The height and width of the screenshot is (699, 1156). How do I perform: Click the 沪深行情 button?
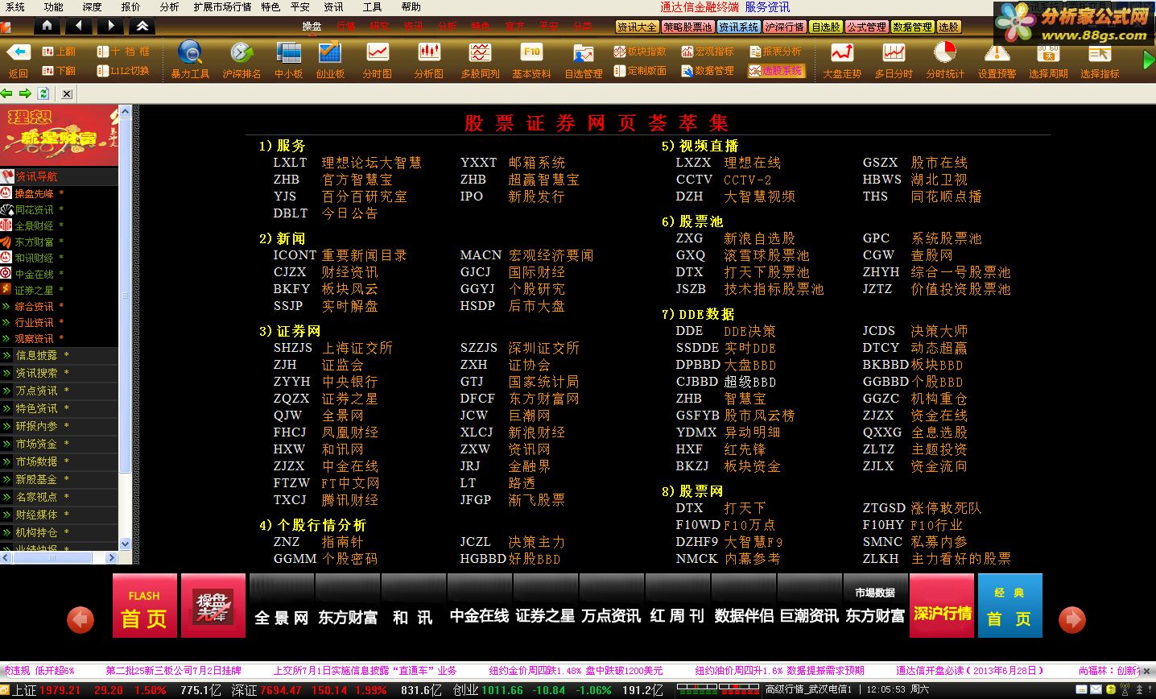coord(784,27)
